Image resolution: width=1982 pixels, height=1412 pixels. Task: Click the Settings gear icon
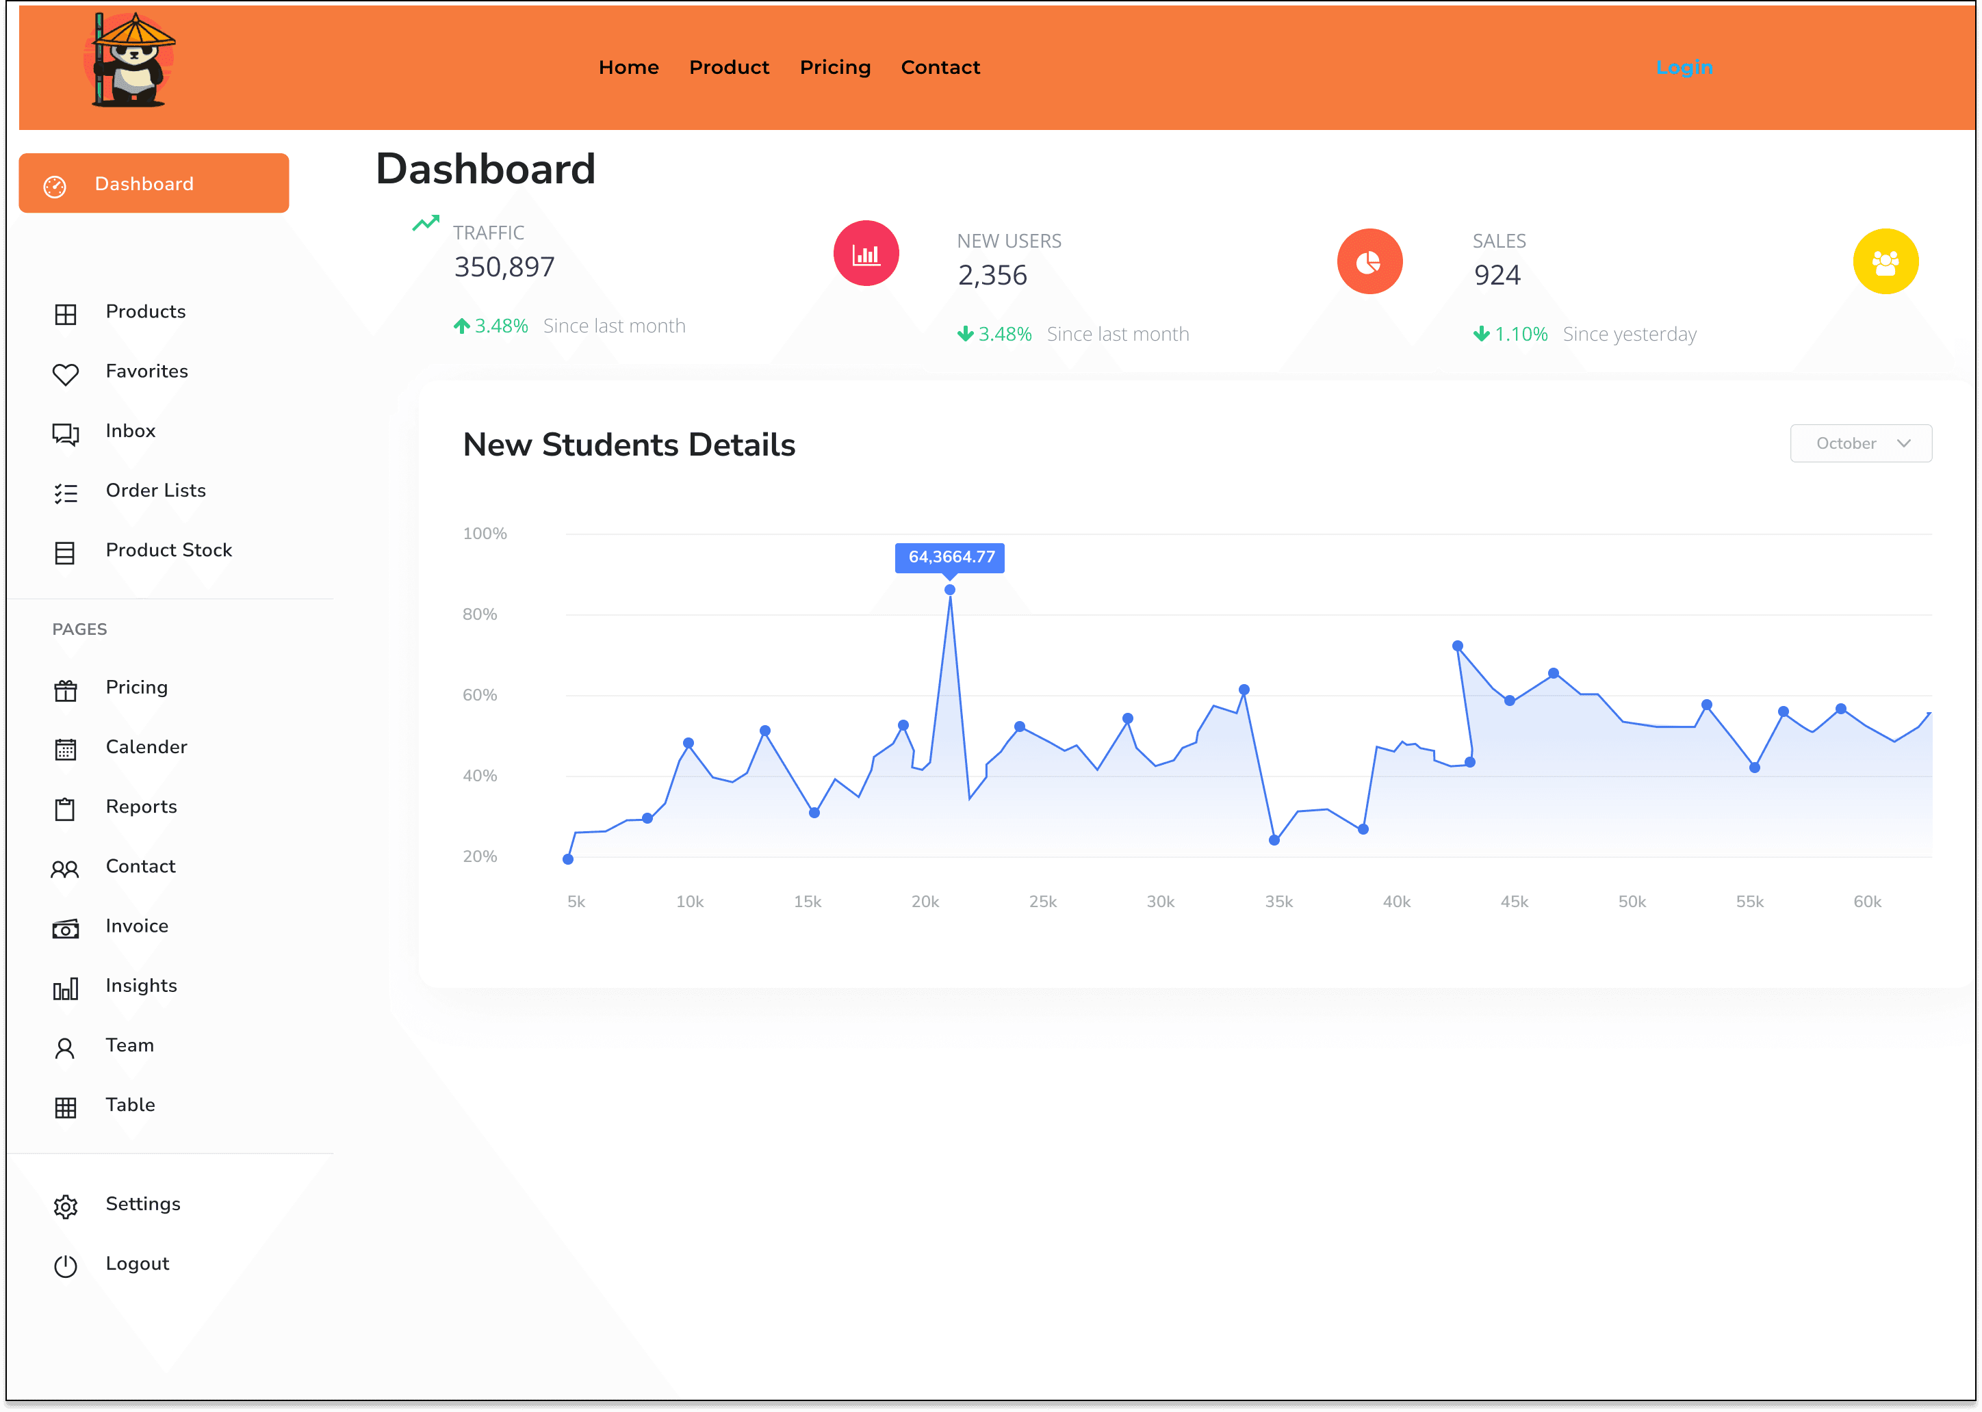pos(65,1206)
